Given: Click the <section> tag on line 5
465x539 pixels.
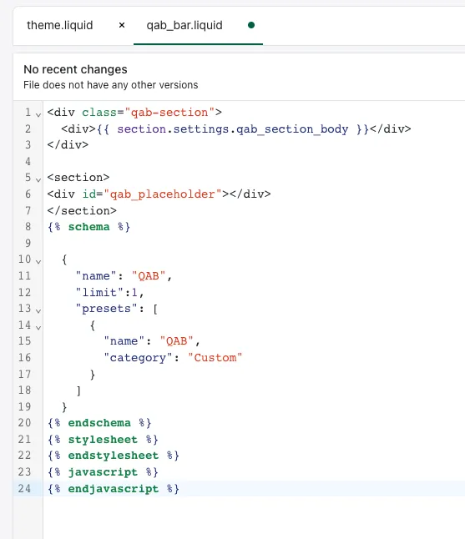Looking at the screenshot, I should pyautogui.click(x=78, y=178).
